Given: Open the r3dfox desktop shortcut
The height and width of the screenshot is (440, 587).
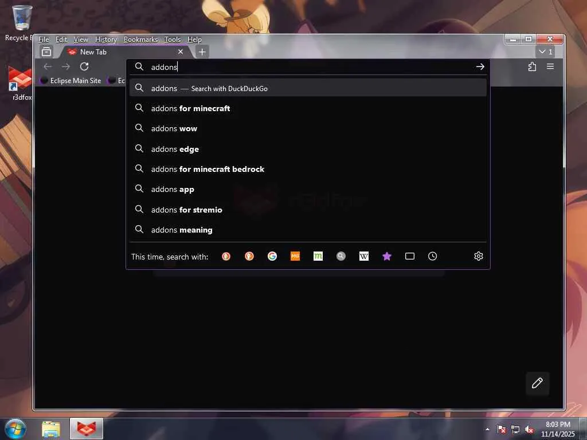Looking at the screenshot, I should pyautogui.click(x=20, y=83).
